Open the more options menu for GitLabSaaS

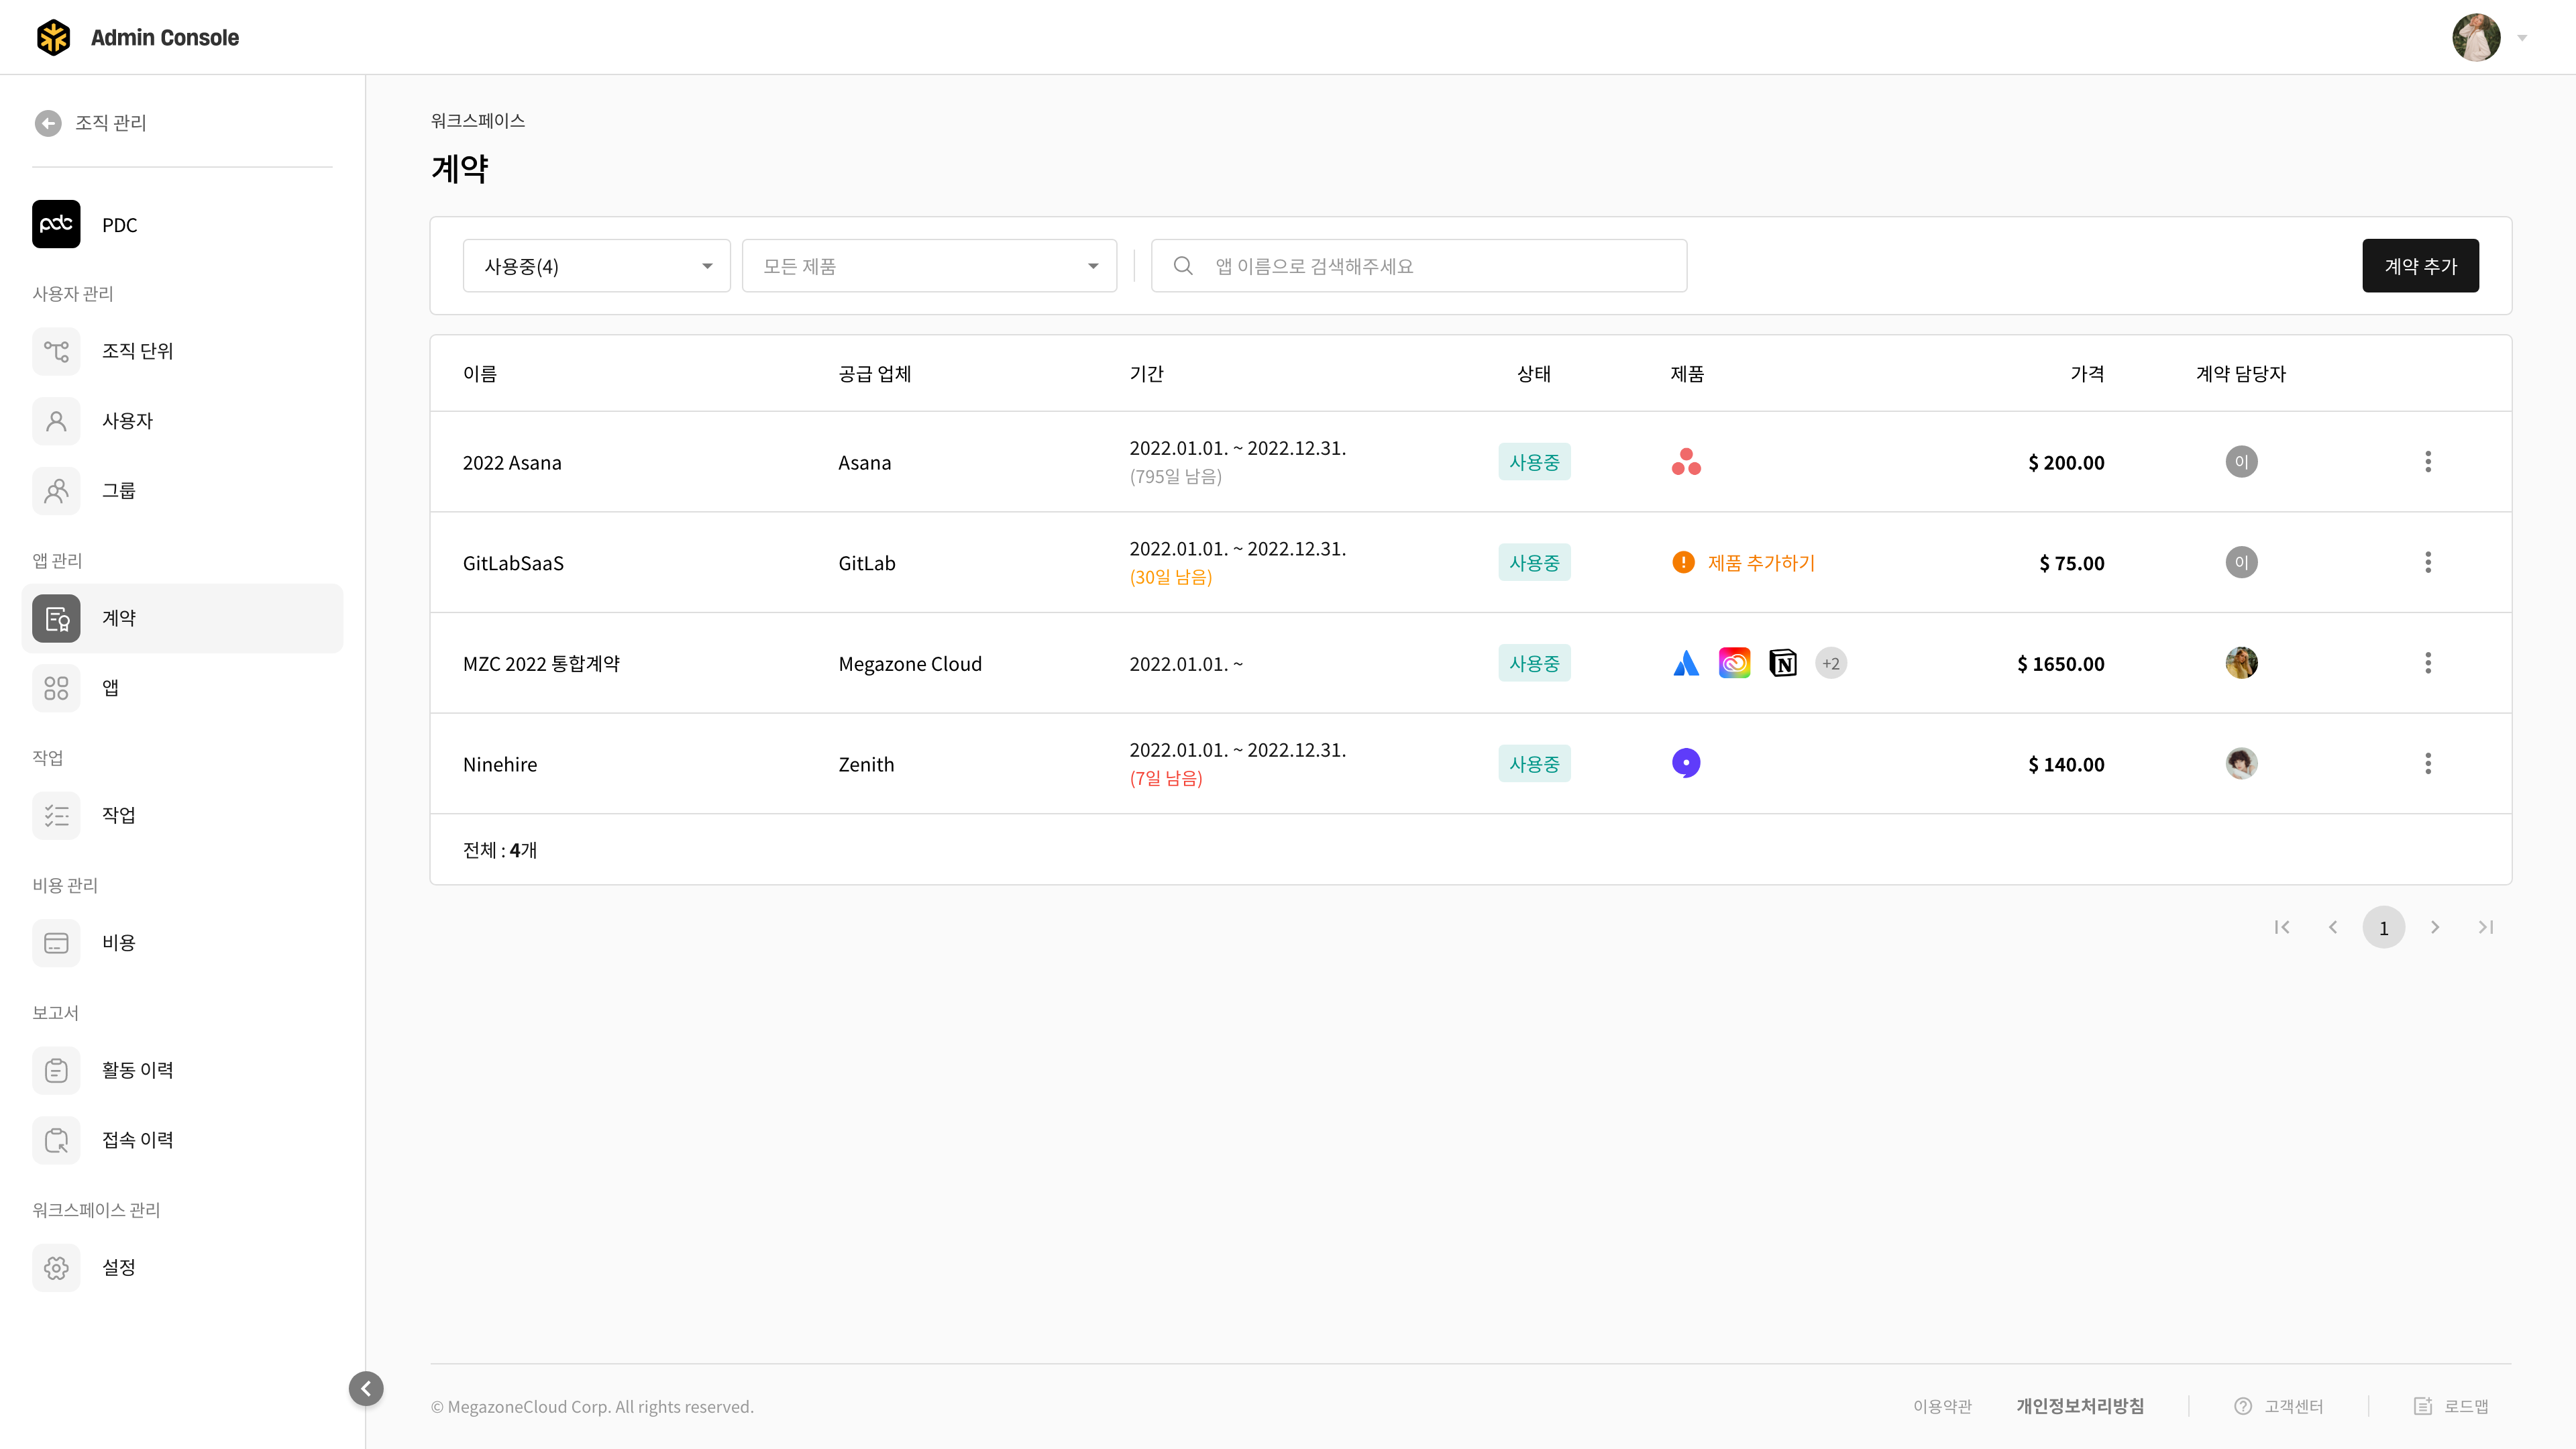coord(2428,563)
